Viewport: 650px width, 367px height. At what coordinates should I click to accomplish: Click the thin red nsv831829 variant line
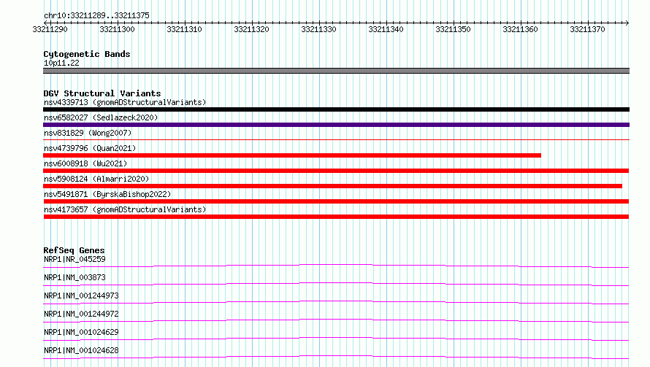pyautogui.click(x=336, y=140)
